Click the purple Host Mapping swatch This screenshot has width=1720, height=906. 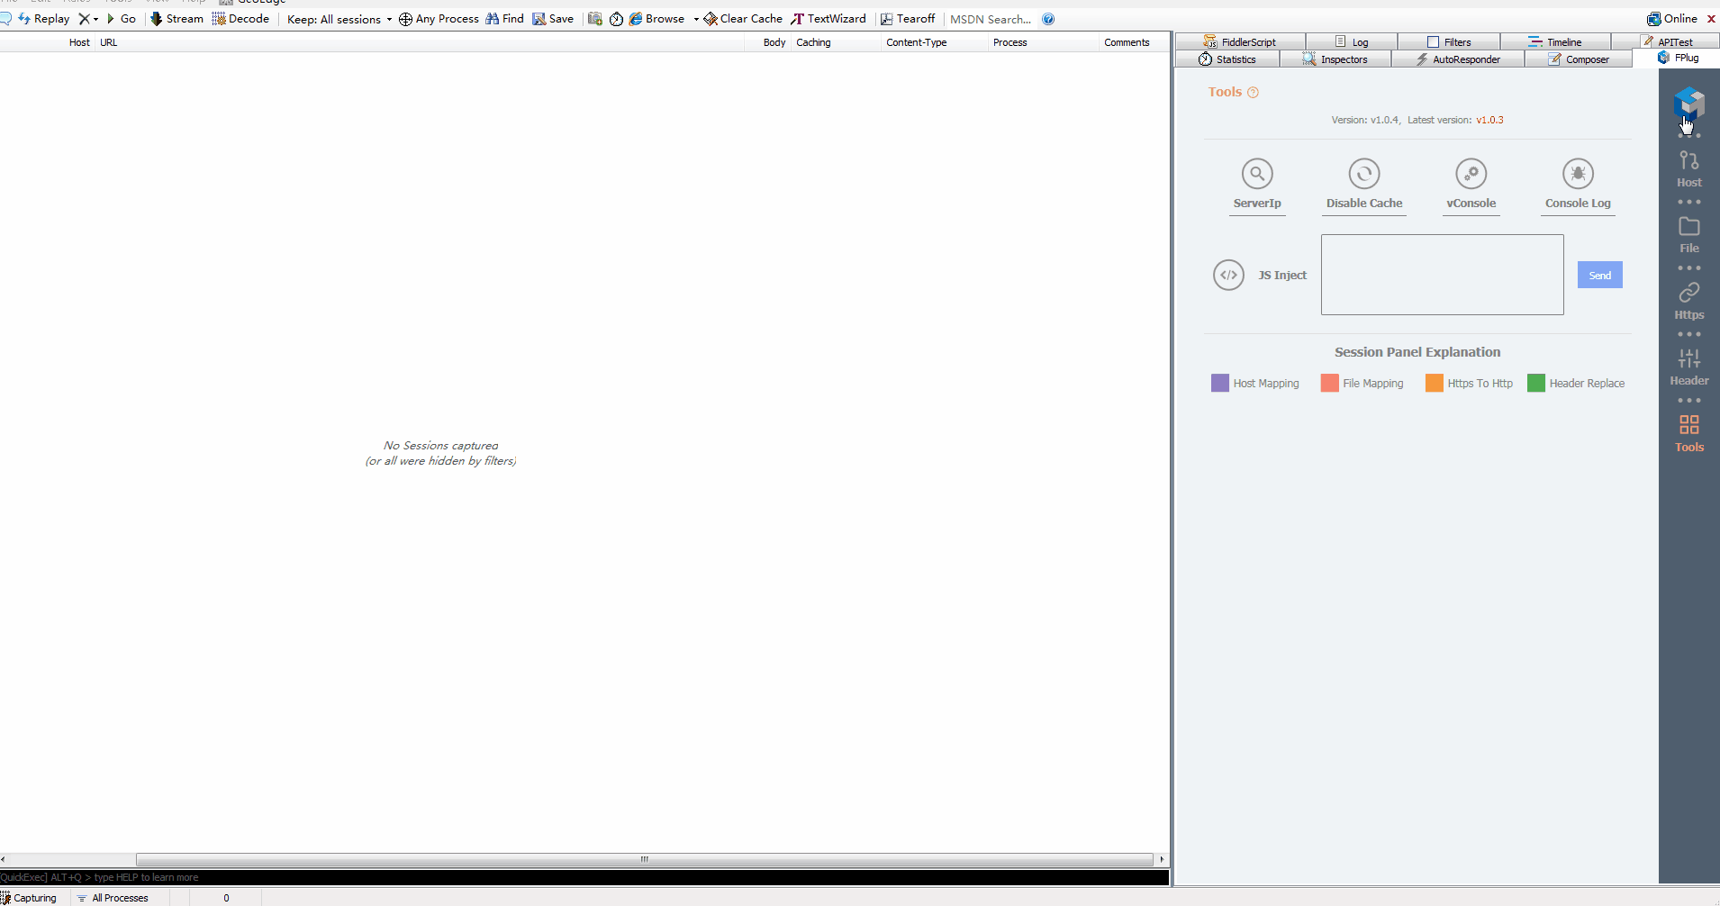tap(1220, 383)
